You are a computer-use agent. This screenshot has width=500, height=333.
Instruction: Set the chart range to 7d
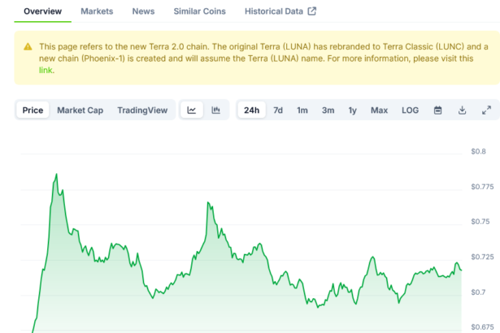pyautogui.click(x=278, y=110)
